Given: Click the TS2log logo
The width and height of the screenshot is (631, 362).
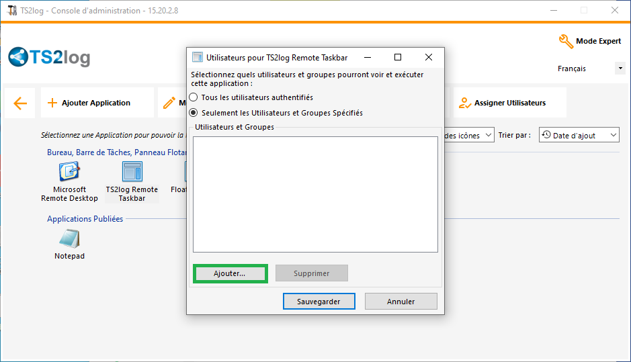Looking at the screenshot, I should click(49, 57).
